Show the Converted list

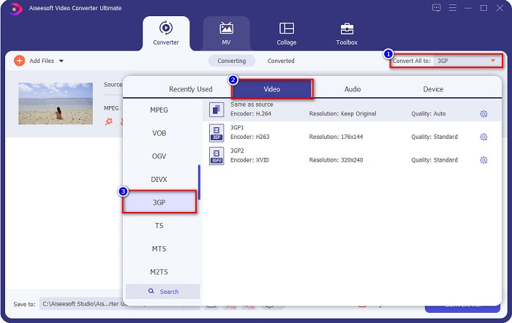click(281, 61)
